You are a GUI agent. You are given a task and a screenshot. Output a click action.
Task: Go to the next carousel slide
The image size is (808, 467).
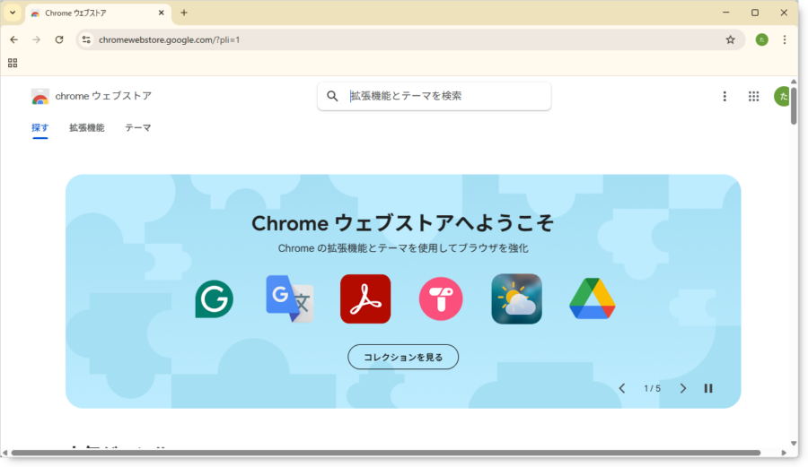[682, 388]
